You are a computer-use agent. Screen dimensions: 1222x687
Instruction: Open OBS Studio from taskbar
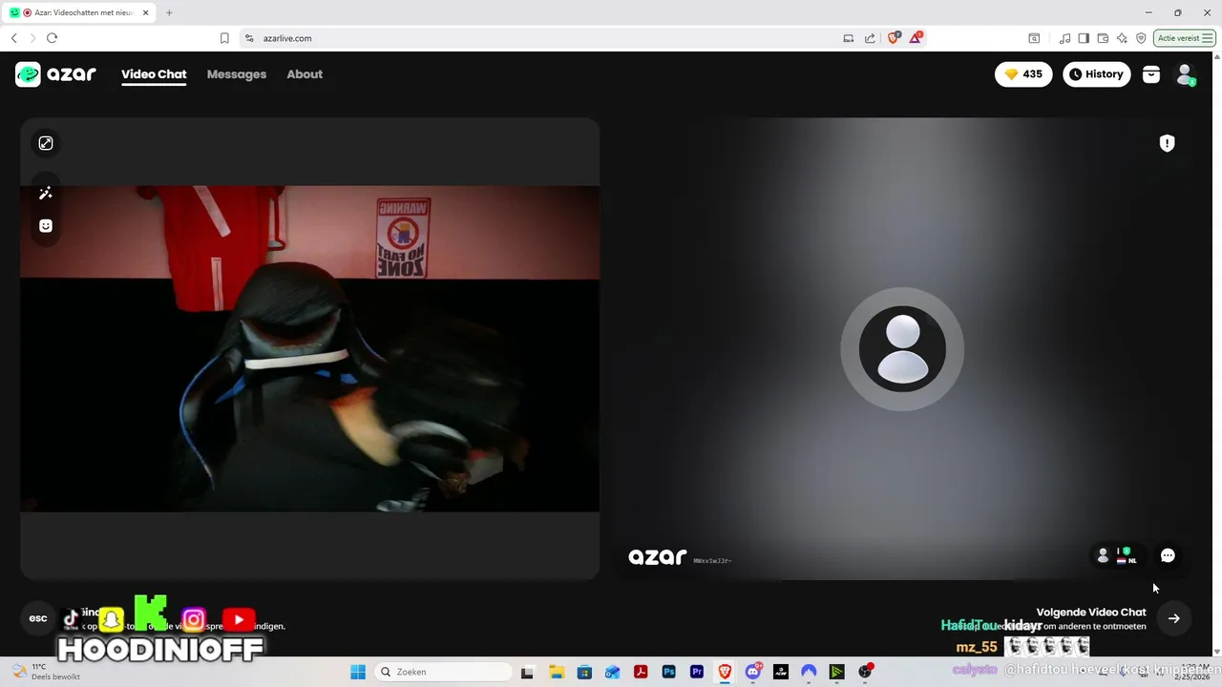point(865,672)
